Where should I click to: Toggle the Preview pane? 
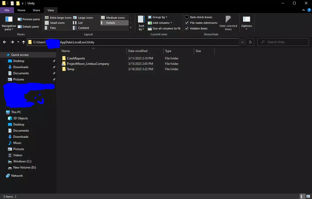[x=29, y=19]
